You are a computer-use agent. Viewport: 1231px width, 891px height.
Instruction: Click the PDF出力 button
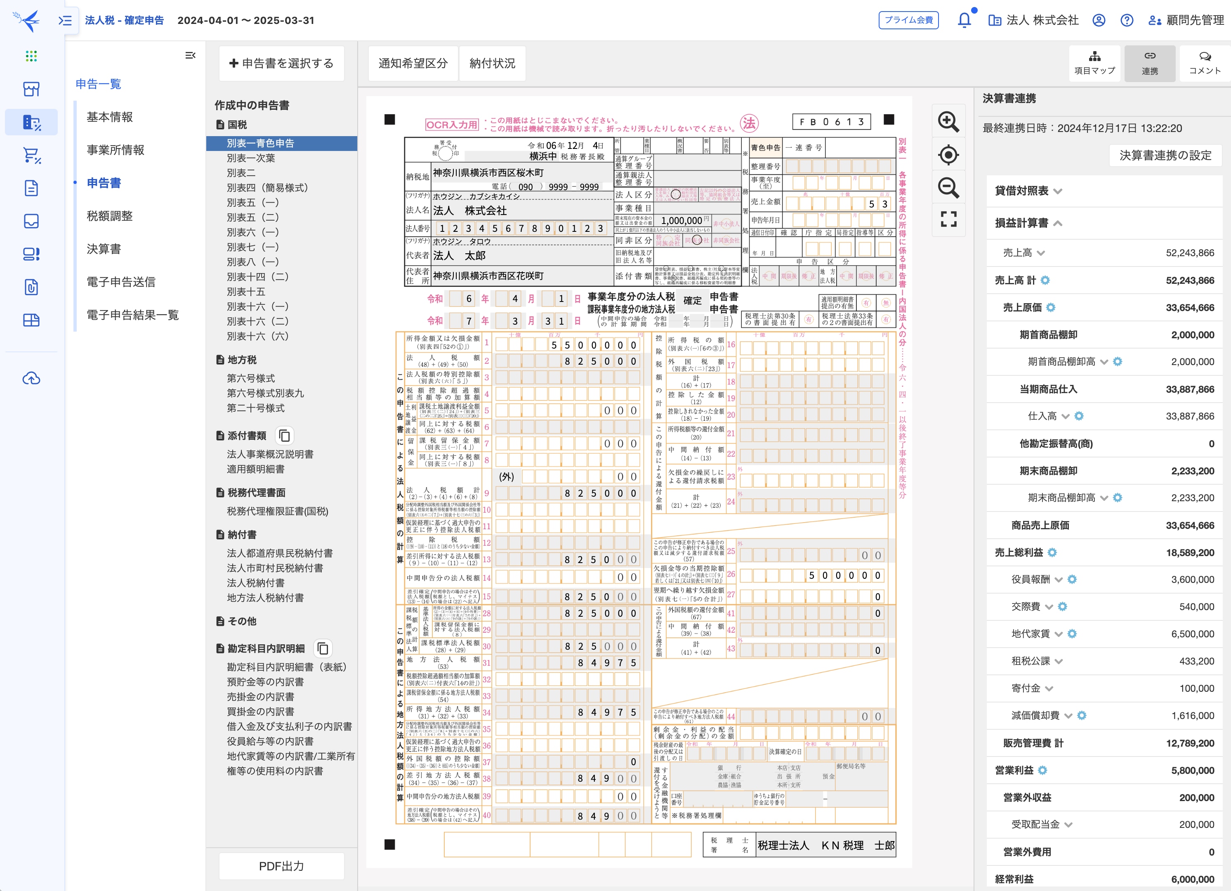(281, 866)
